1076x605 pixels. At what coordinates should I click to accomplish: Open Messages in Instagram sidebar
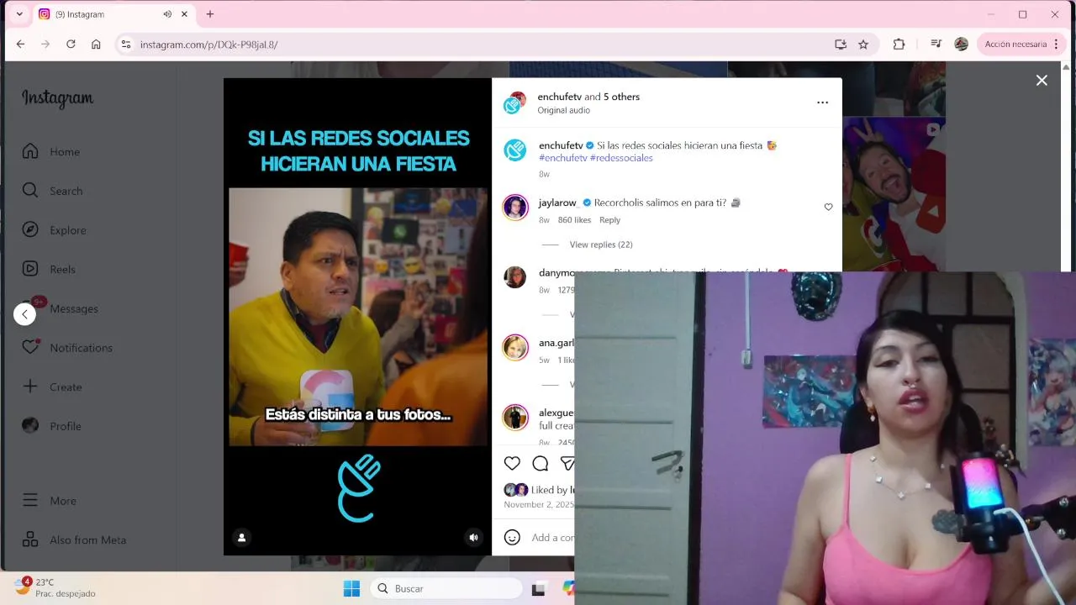(60, 308)
